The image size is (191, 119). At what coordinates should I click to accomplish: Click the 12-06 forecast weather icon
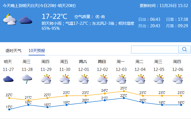coord(177,79)
